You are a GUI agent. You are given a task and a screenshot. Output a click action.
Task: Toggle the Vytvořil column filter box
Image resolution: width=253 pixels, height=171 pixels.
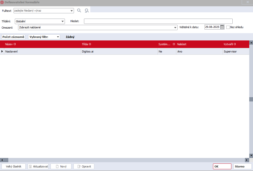point(235,44)
